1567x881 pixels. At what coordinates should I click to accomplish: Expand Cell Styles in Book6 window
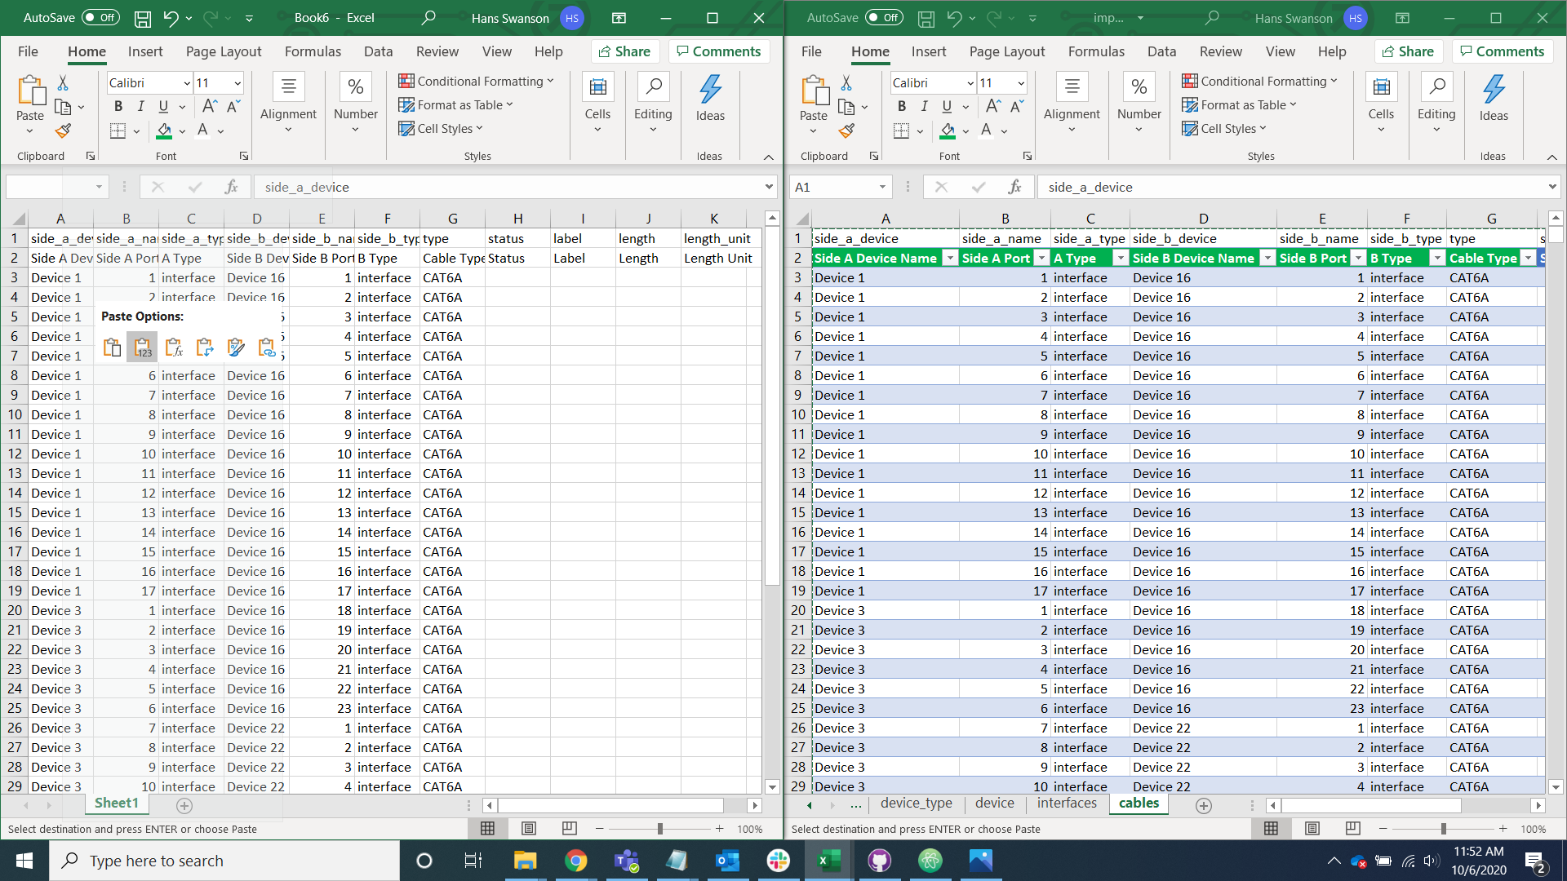(441, 128)
